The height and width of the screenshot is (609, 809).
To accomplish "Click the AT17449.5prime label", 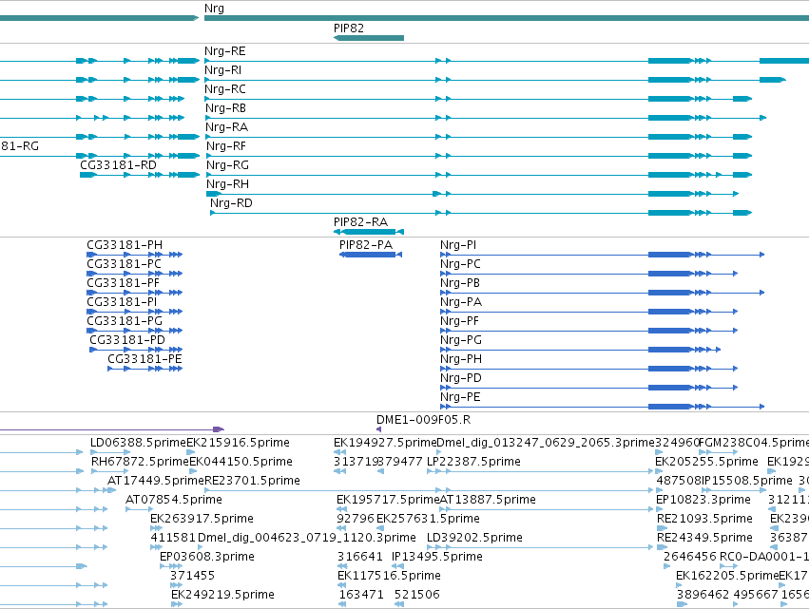I will [156, 481].
